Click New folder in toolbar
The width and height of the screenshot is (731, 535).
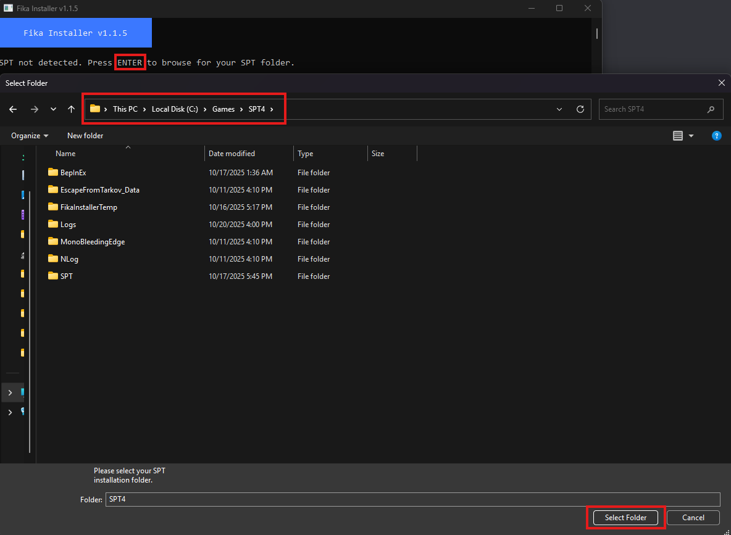85,136
